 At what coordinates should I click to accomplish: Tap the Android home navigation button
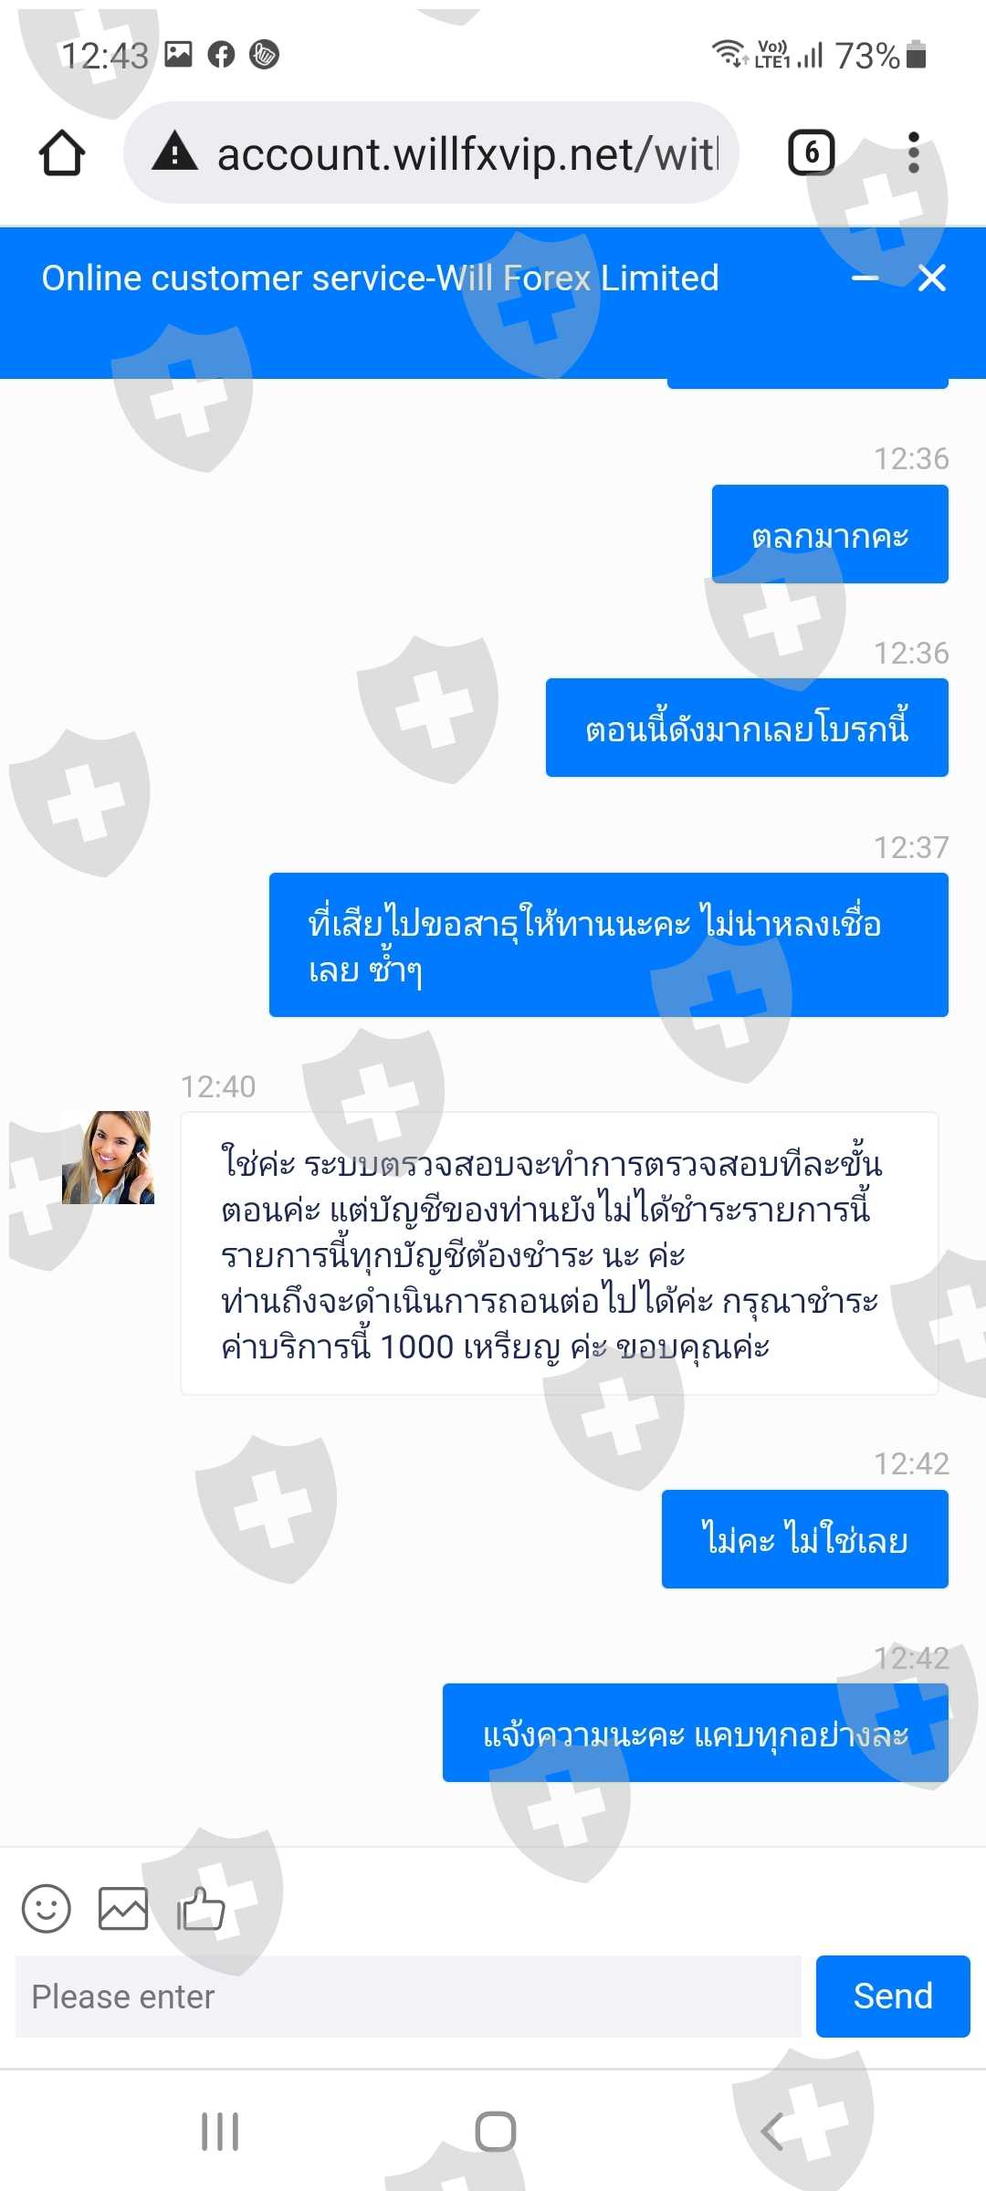(x=496, y=2132)
